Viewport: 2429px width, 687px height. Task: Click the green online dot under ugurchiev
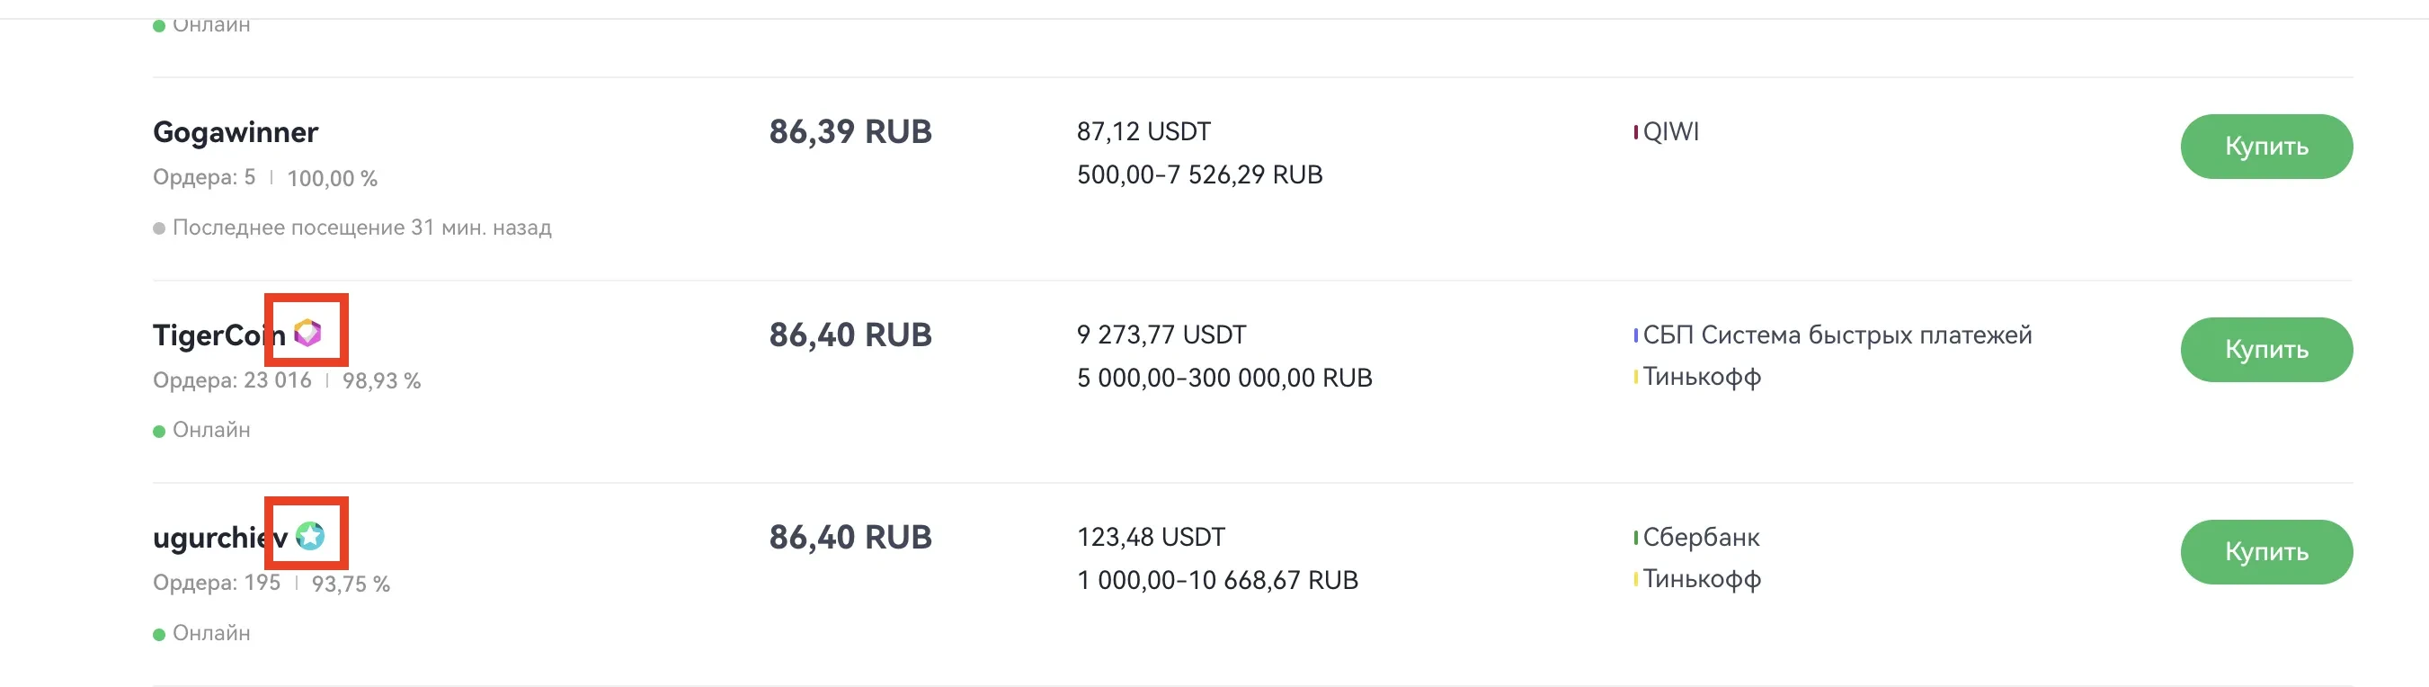coord(159,634)
